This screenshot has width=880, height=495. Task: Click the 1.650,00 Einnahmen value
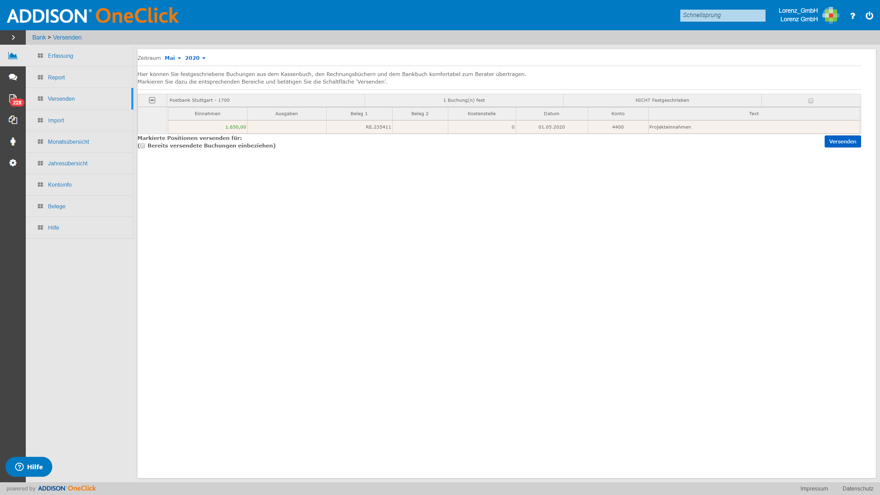pos(235,127)
